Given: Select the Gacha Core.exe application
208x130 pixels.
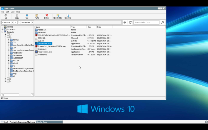Looking at the screenshot, I should (44, 44).
